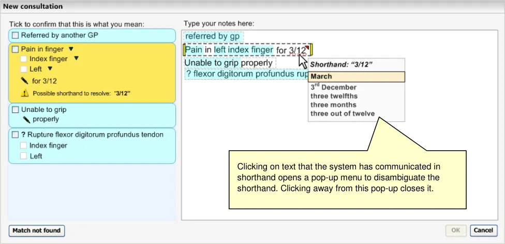The width and height of the screenshot is (505, 244).
Task: Open the 'Left' dropdown arrow
Action: coord(50,69)
